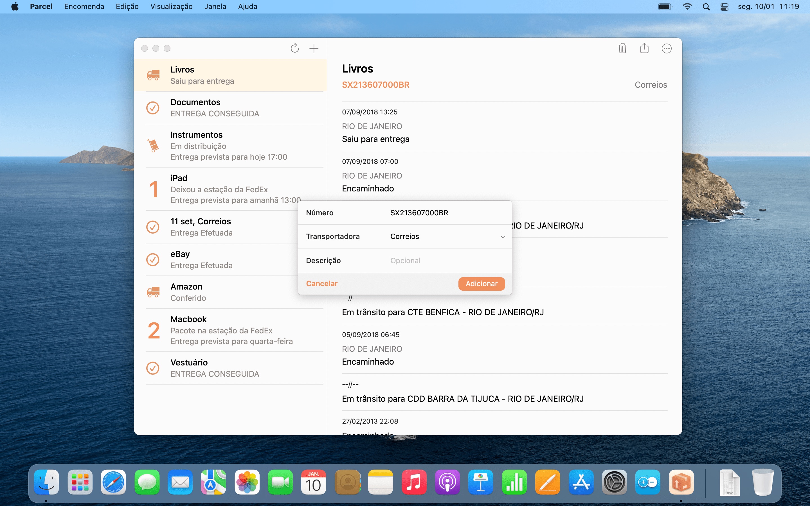The width and height of the screenshot is (810, 506).
Task: Open the Edição menu
Action: coord(127,7)
